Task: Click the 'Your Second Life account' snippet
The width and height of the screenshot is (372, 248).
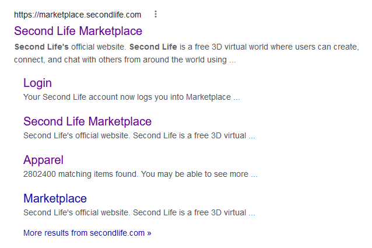Action: click(x=131, y=97)
